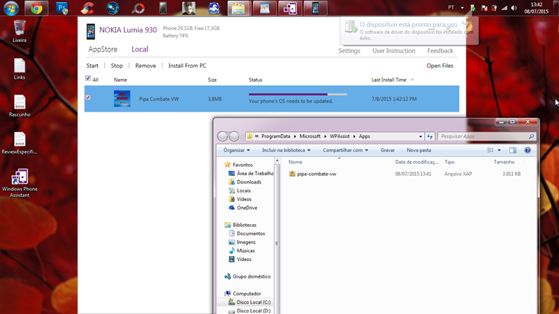Click the volume speaker tray icon
This screenshot has height=314, width=559.
[514, 8]
